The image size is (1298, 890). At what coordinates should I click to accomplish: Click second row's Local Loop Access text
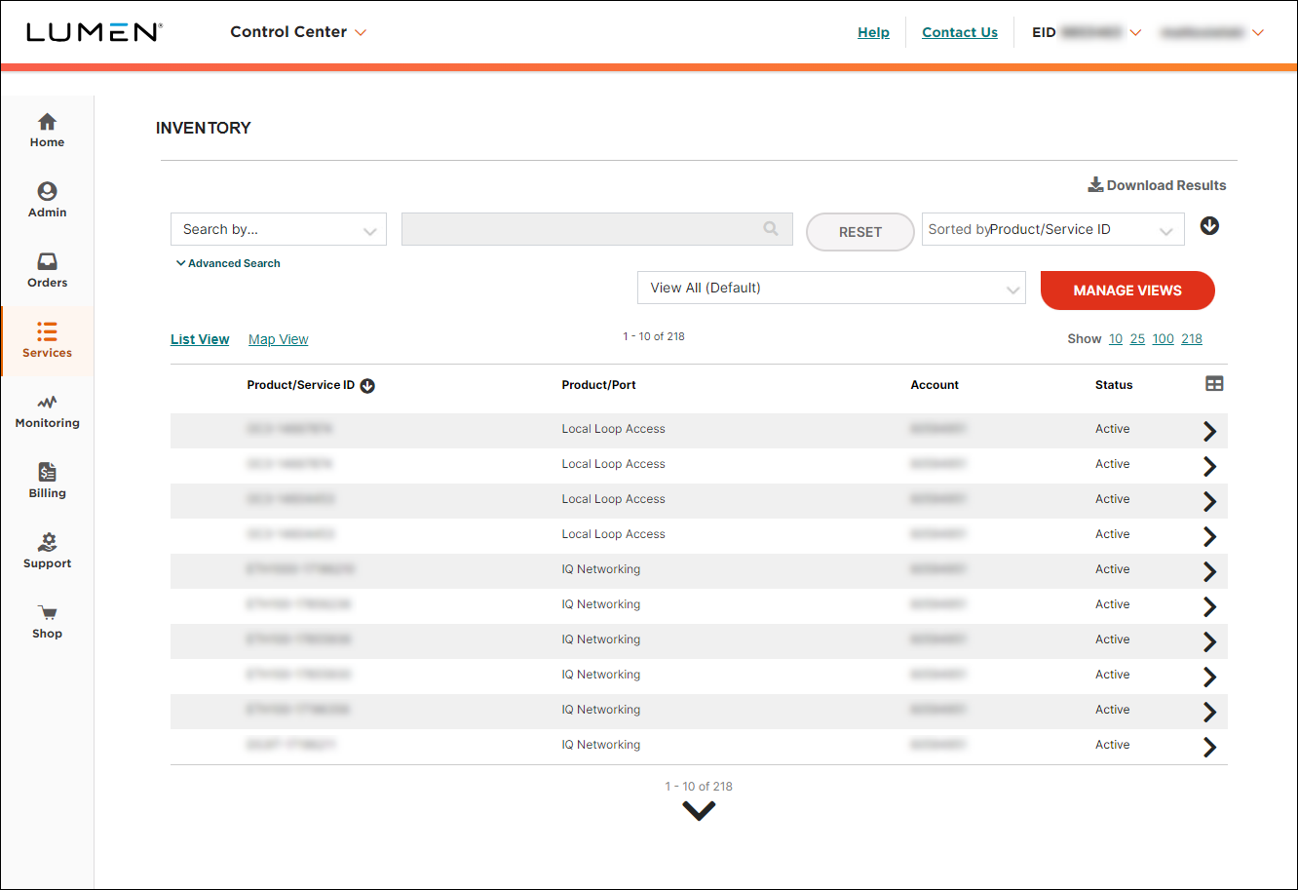pyautogui.click(x=613, y=464)
